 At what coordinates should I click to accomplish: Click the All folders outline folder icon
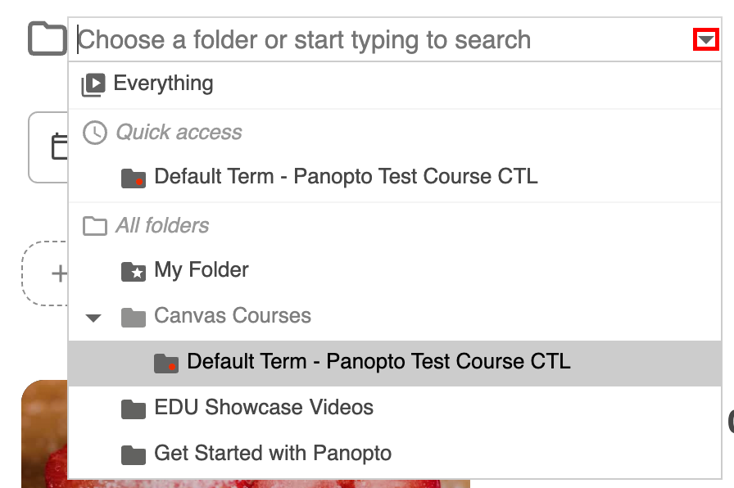click(95, 226)
